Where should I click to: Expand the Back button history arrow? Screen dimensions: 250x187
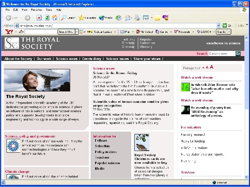coord(21,18)
